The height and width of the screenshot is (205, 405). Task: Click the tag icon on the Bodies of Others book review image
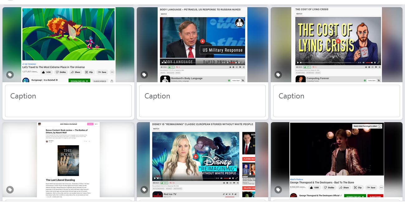pos(10,190)
